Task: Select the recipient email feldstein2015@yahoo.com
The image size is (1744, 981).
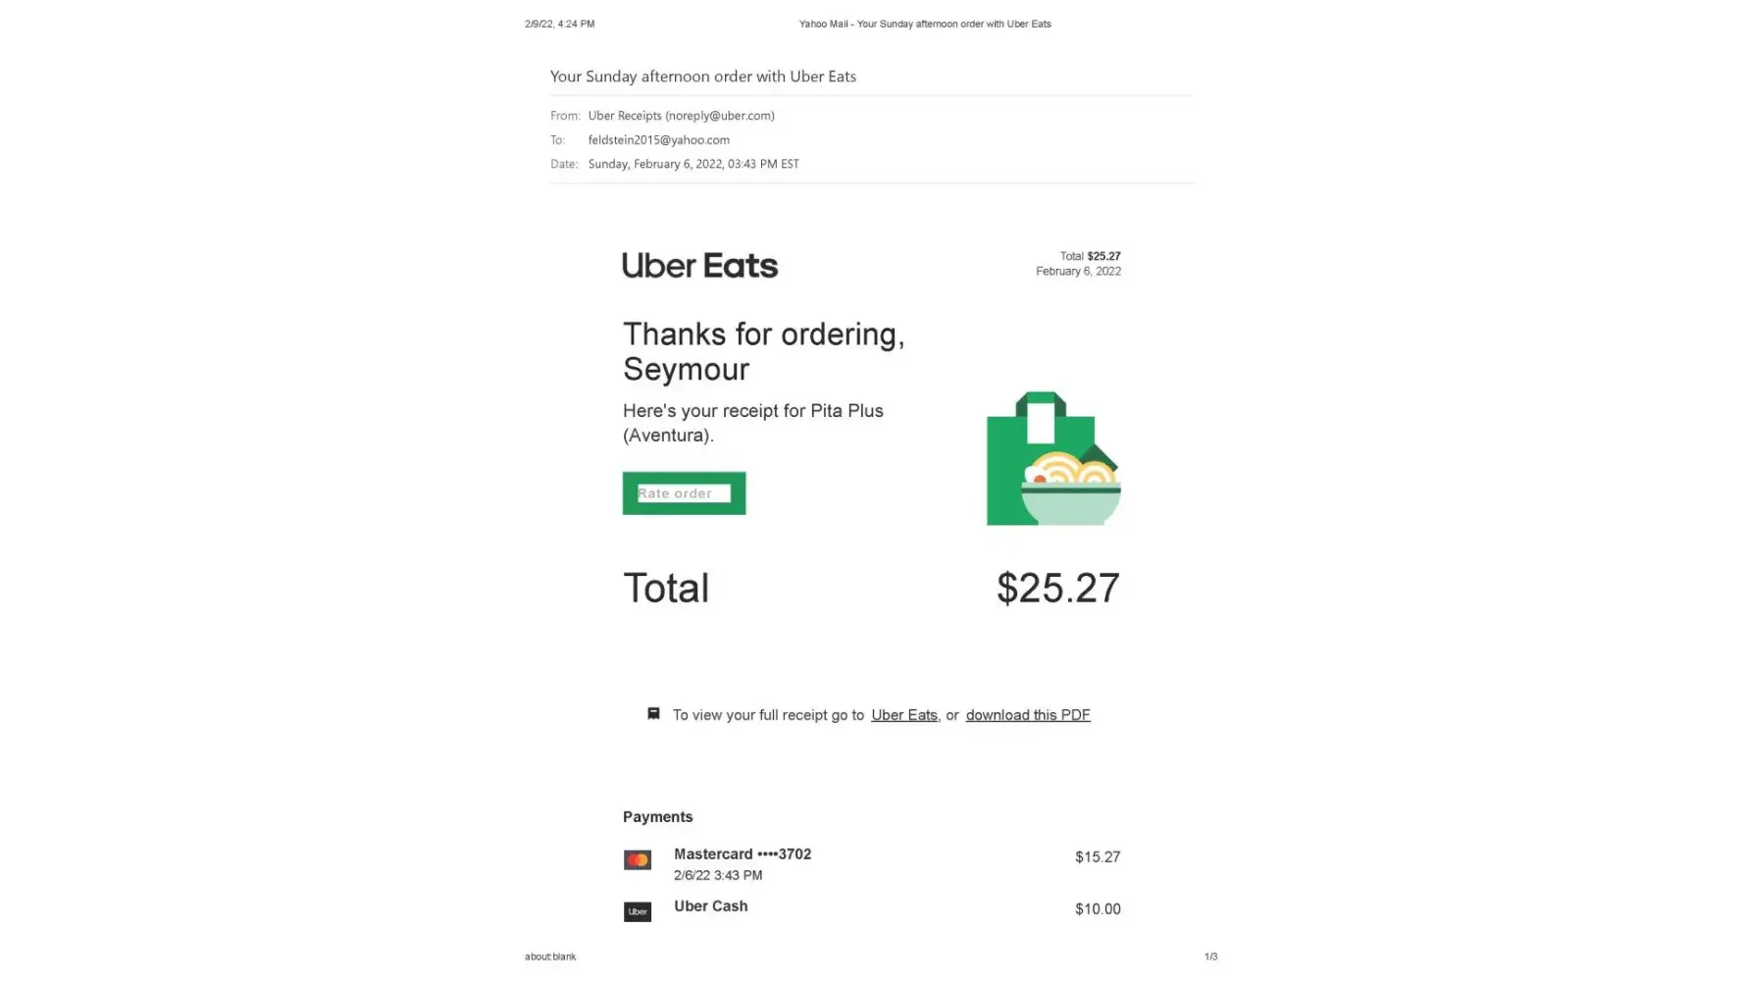Action: [x=658, y=140]
